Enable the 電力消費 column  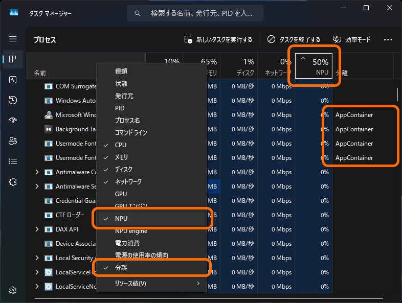click(151, 243)
